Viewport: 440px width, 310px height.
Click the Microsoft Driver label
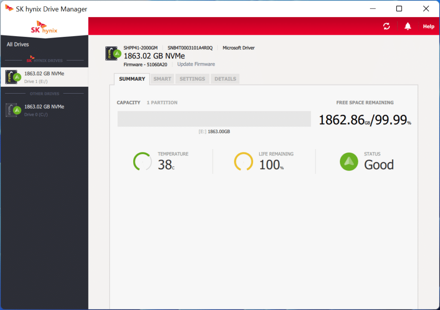pyautogui.click(x=238, y=48)
